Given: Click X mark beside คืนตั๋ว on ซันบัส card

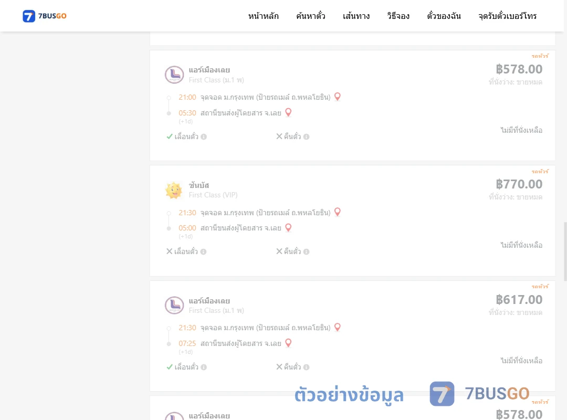Looking at the screenshot, I should (279, 251).
